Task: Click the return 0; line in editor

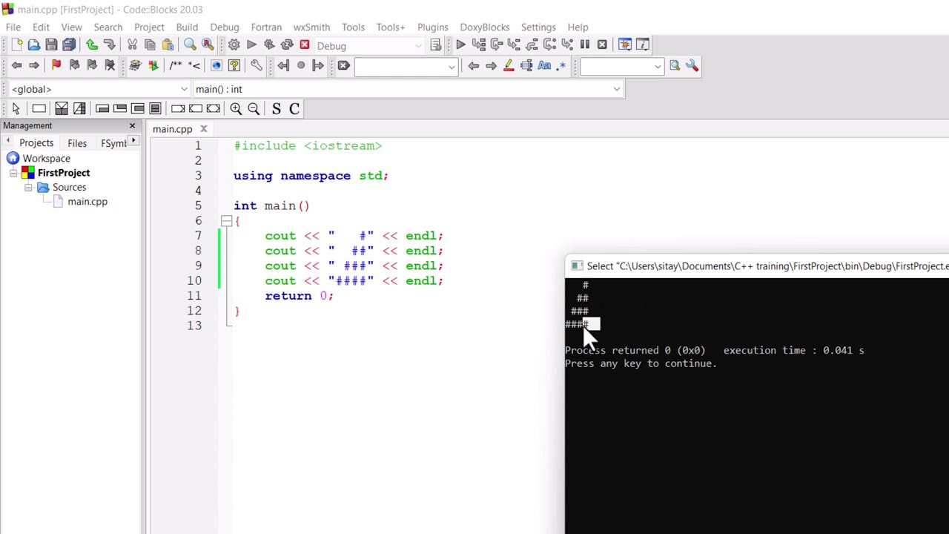Action: tap(299, 296)
